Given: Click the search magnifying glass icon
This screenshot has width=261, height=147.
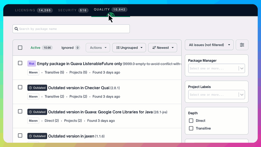Looking at the screenshot, I should click(x=16, y=29).
